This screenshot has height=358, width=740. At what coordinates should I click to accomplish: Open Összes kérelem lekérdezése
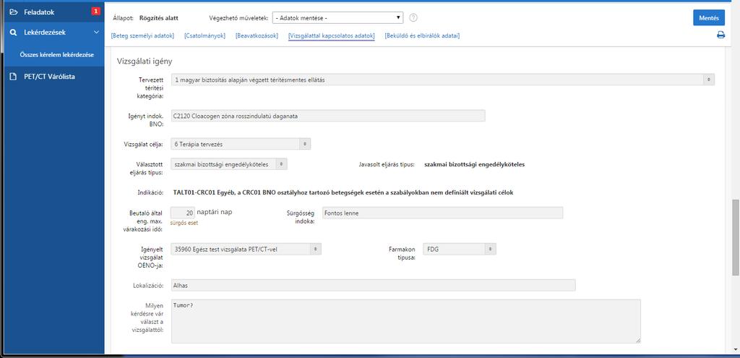coord(56,55)
